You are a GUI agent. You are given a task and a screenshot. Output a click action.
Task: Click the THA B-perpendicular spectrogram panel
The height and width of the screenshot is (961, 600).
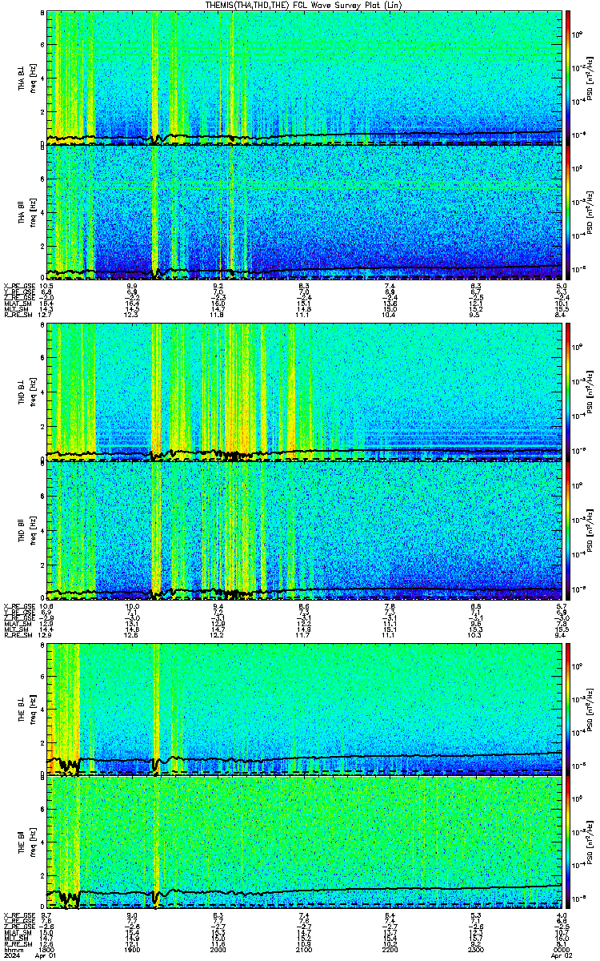[305, 78]
